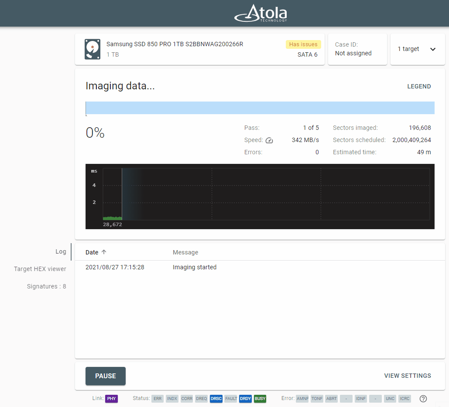Click the Atola Technology logo

pyautogui.click(x=261, y=14)
